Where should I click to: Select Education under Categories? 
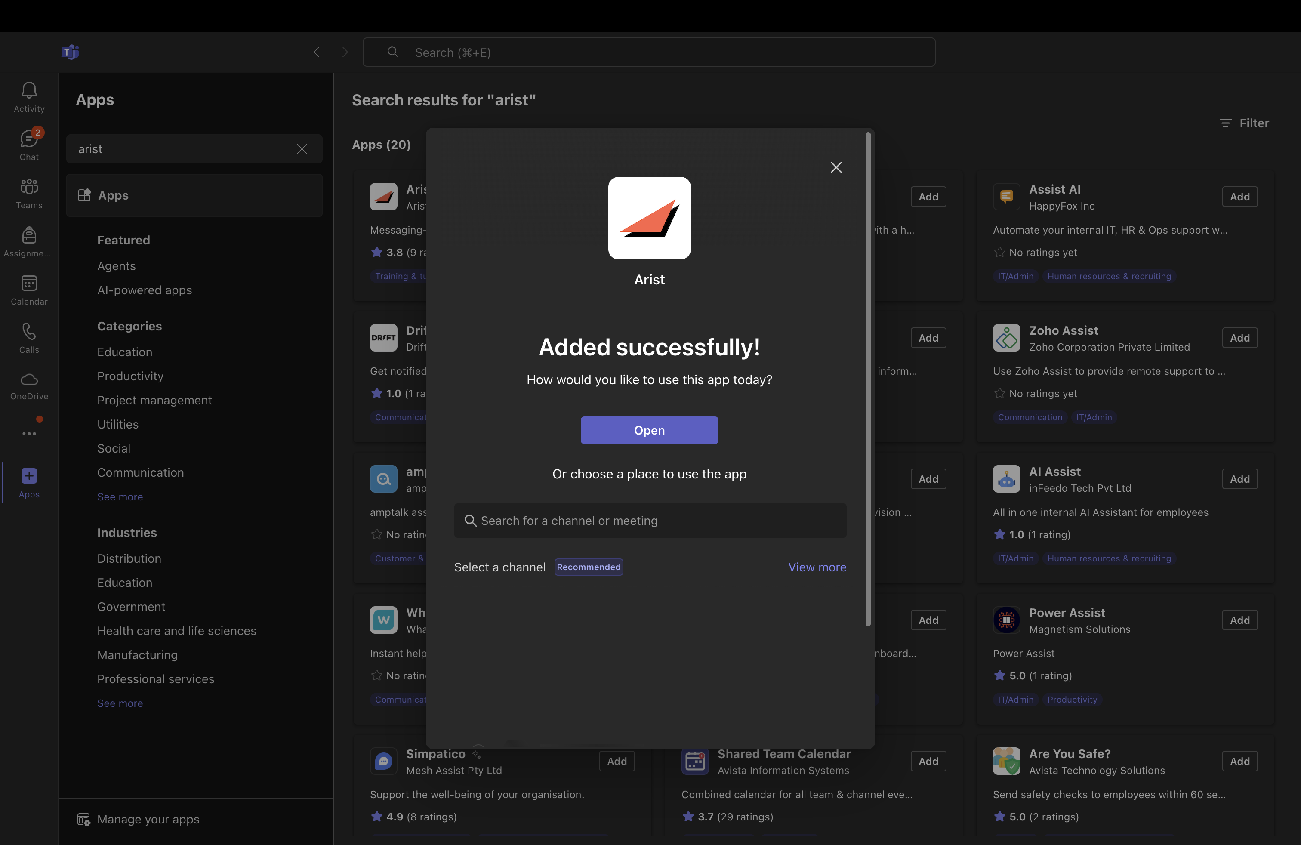(125, 352)
